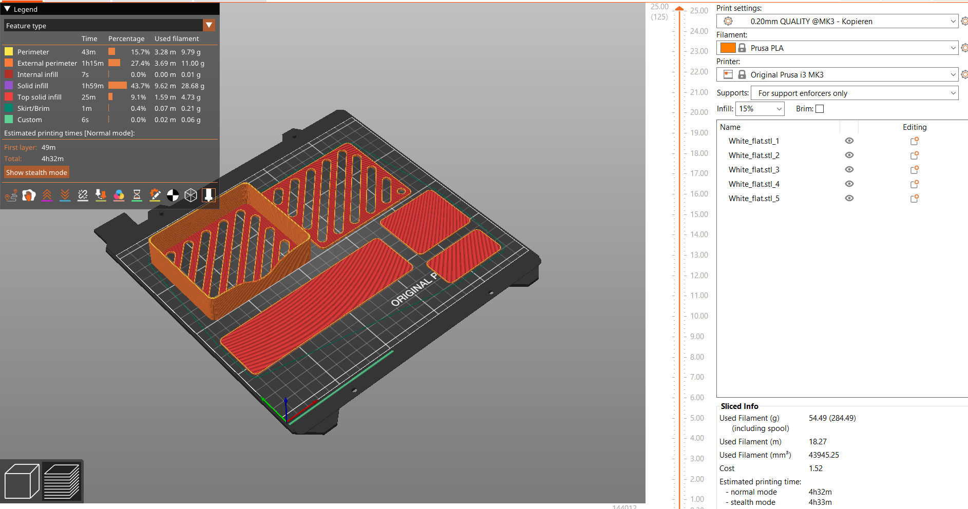Toggle custom G-codes visibility icon
This screenshot has height=509, width=968.
(x=155, y=195)
